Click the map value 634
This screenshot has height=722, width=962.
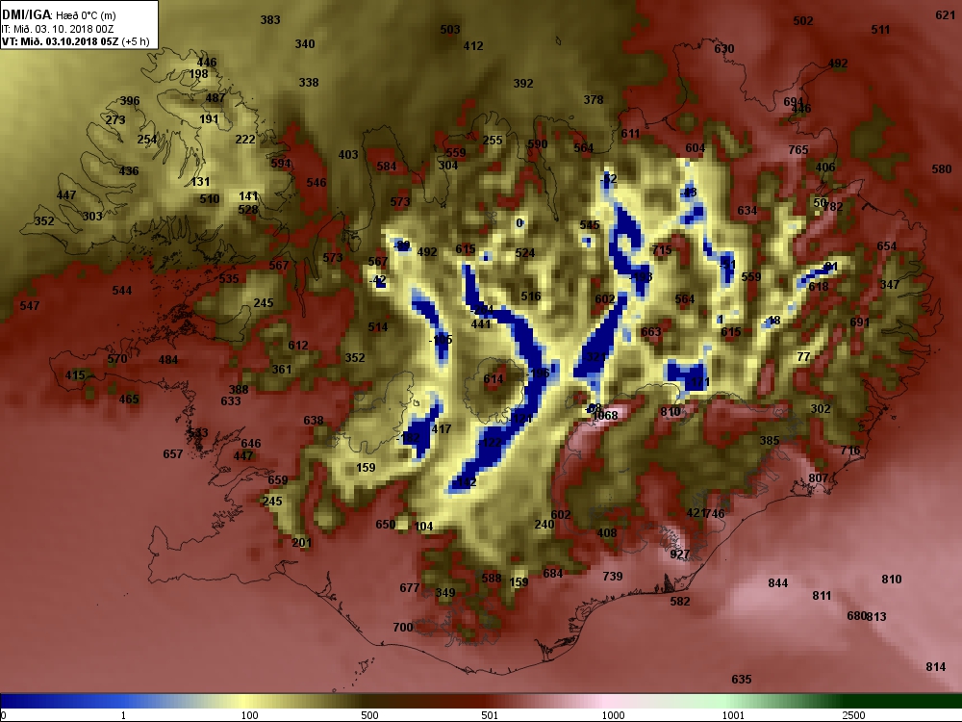747,211
